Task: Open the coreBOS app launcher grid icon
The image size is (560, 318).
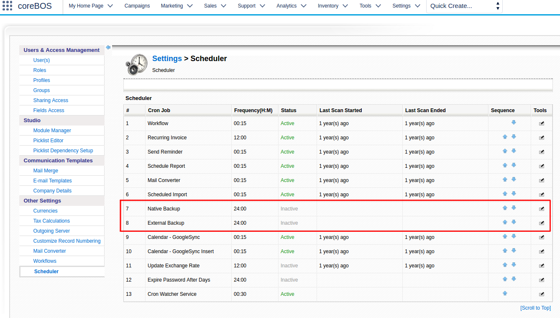Action: (7, 6)
